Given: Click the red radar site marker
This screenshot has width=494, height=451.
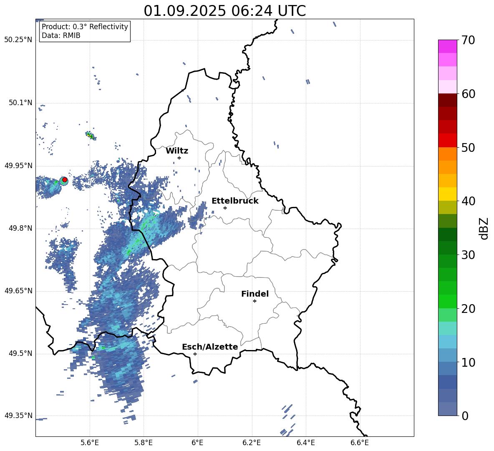Looking at the screenshot, I should click(x=65, y=180).
